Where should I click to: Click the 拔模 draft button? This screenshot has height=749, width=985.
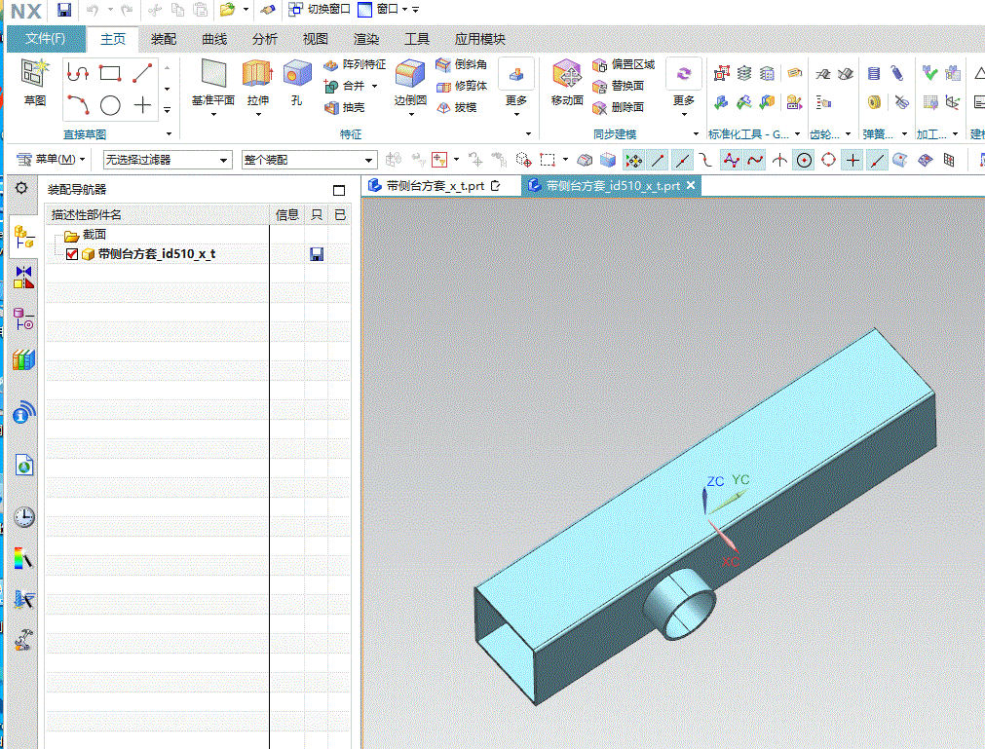pos(457,107)
